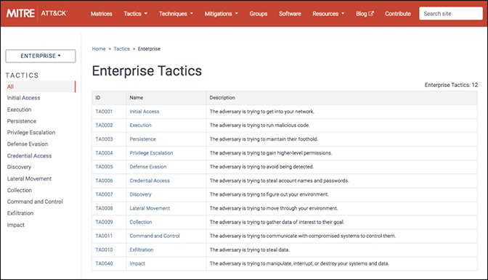Image resolution: width=488 pixels, height=280 pixels.
Task: Open the TA0005 ID link
Action: click(104, 167)
